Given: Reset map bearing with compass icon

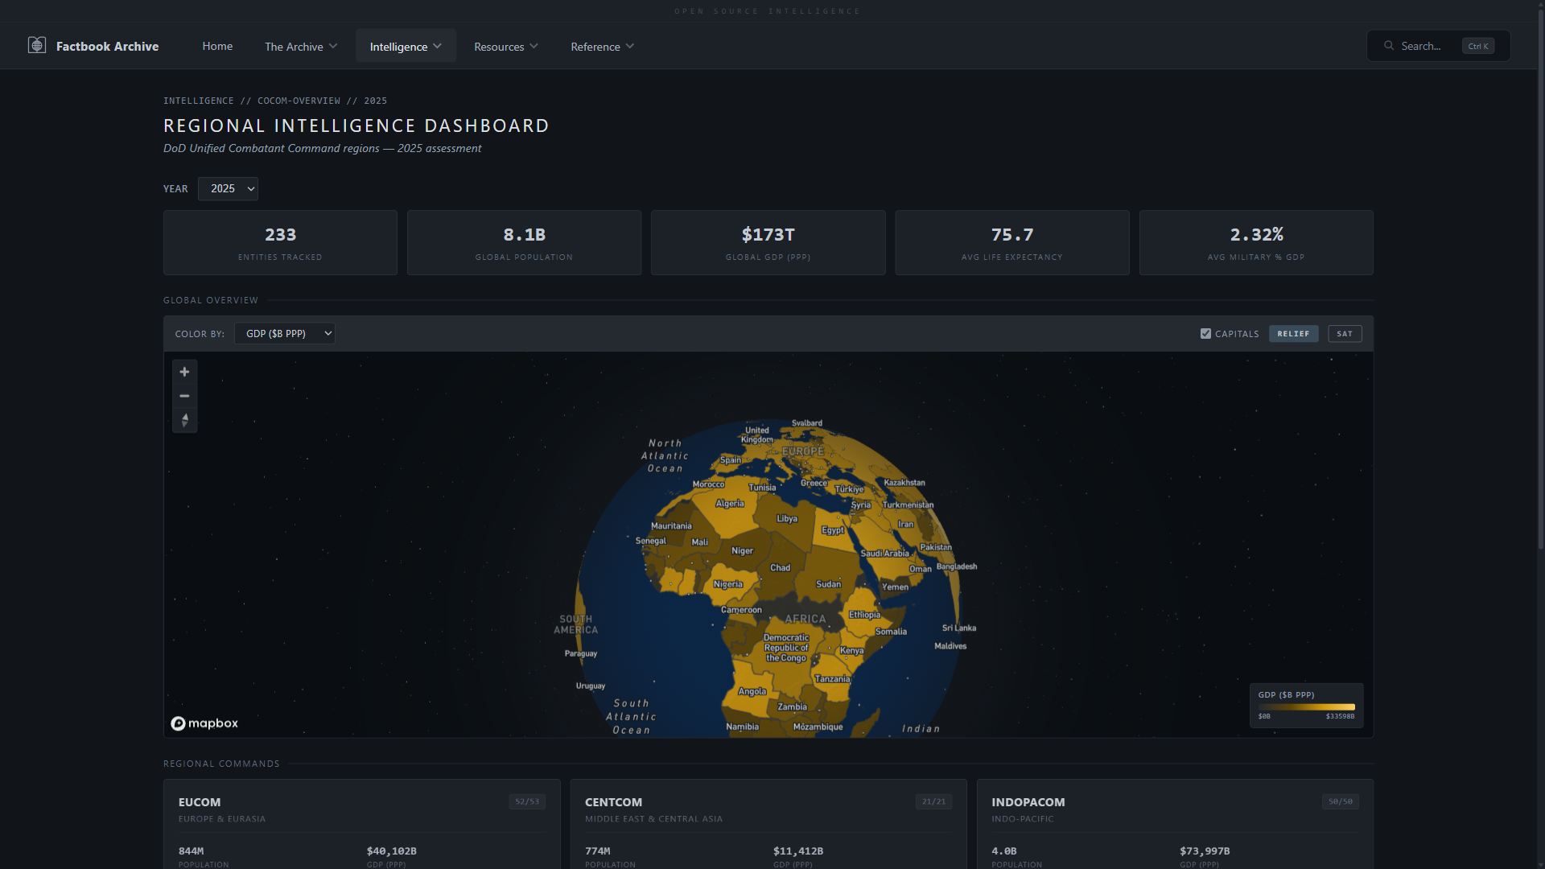Looking at the screenshot, I should click(x=184, y=420).
